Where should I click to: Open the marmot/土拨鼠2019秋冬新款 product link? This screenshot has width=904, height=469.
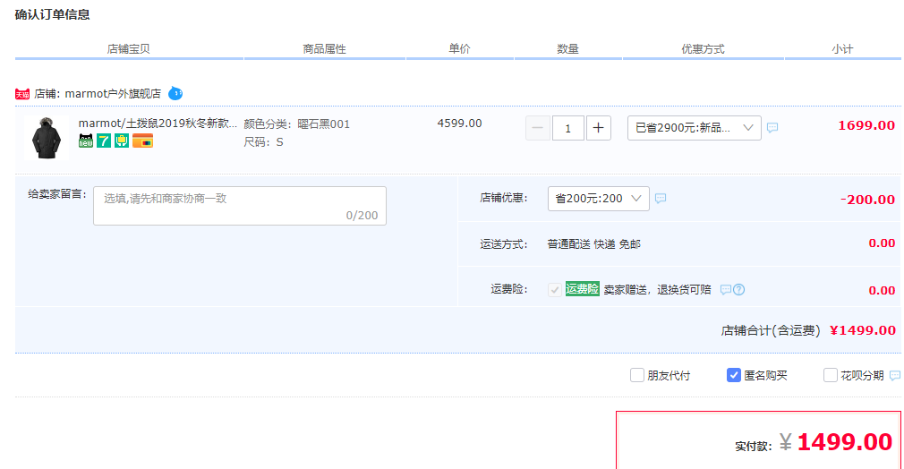pos(158,124)
